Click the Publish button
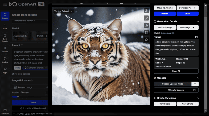 (165, 14)
